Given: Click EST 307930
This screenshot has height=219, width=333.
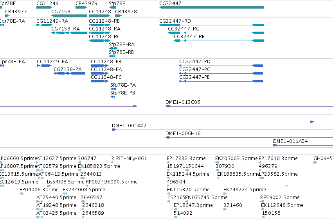Looking at the screenshot, I should point(217,170).
